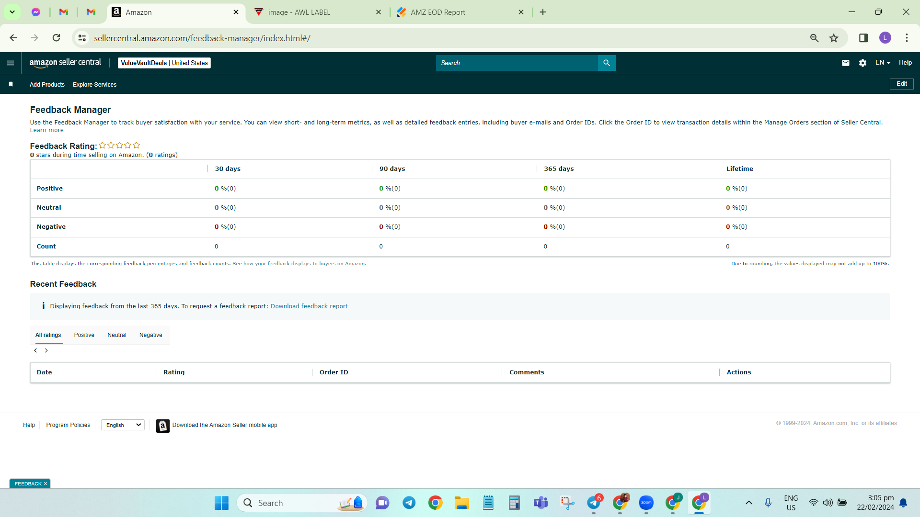Open the Windows Start menu

pos(221,503)
